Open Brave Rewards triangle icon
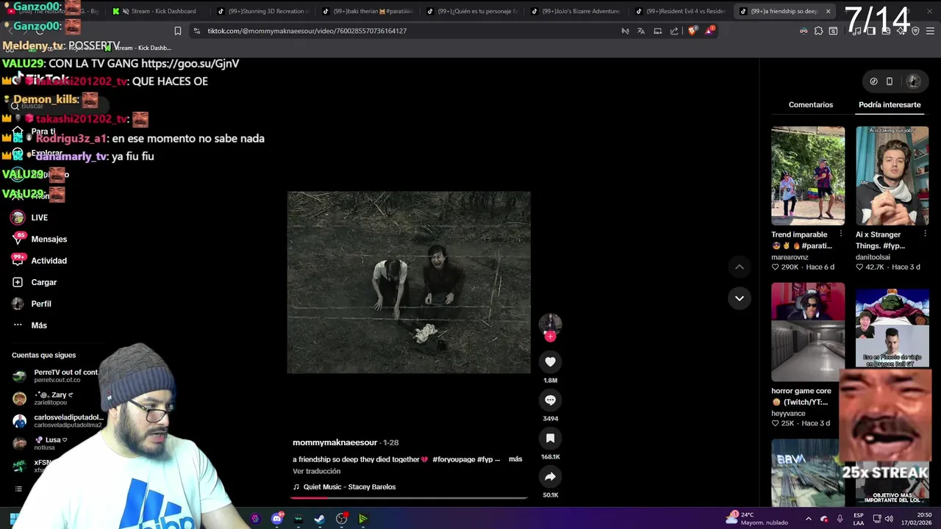941x529 pixels. coord(709,31)
